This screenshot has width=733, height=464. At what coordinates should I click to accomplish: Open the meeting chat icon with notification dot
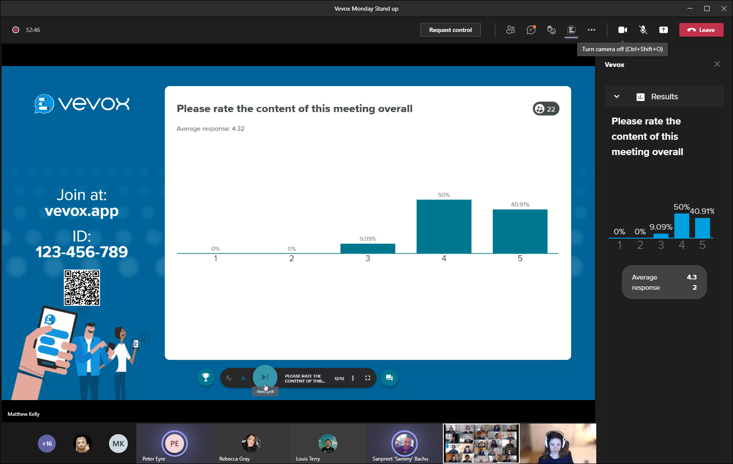(531, 30)
